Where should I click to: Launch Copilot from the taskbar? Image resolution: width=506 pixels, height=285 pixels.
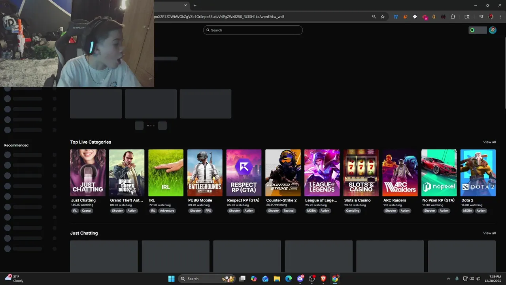(254, 279)
